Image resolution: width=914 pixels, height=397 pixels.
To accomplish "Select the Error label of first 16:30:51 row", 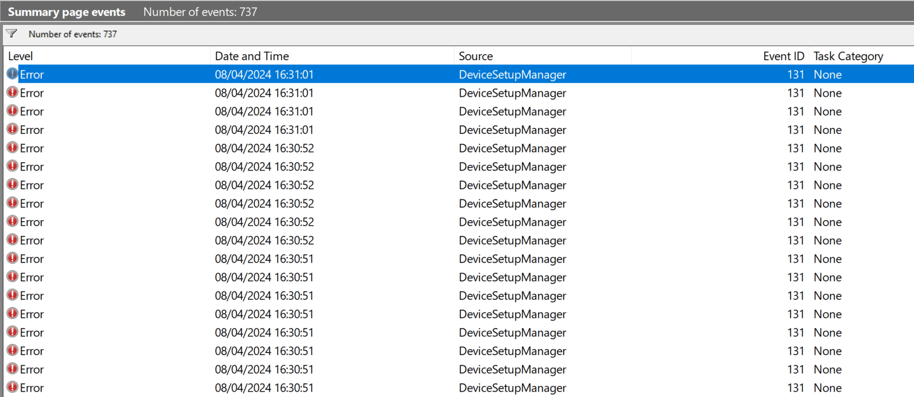I will [x=32, y=258].
